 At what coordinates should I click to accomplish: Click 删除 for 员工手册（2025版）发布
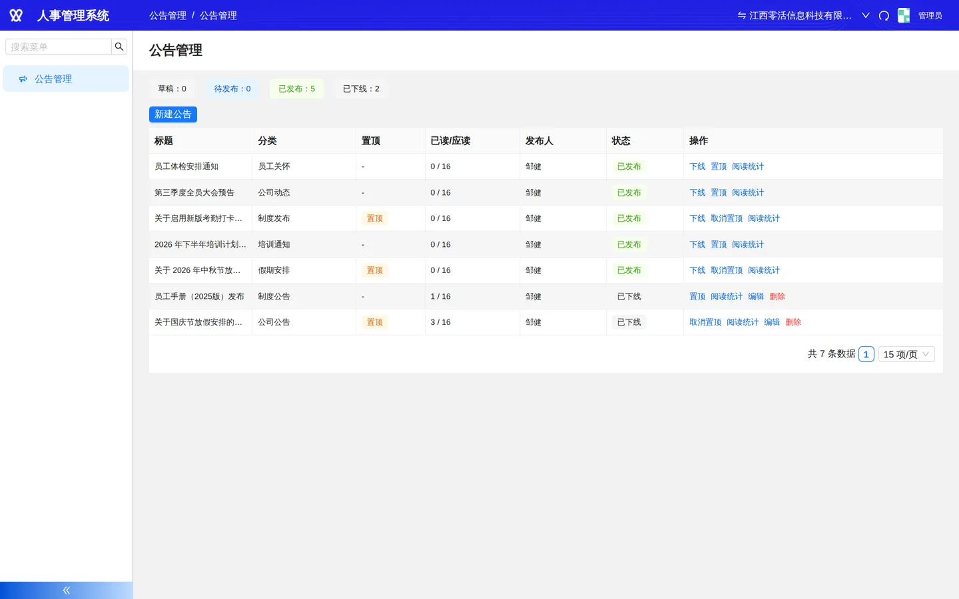pos(777,296)
